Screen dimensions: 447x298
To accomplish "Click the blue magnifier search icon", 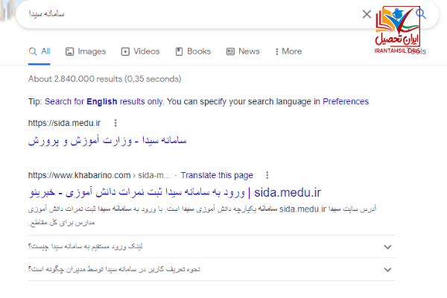I will pos(421,13).
